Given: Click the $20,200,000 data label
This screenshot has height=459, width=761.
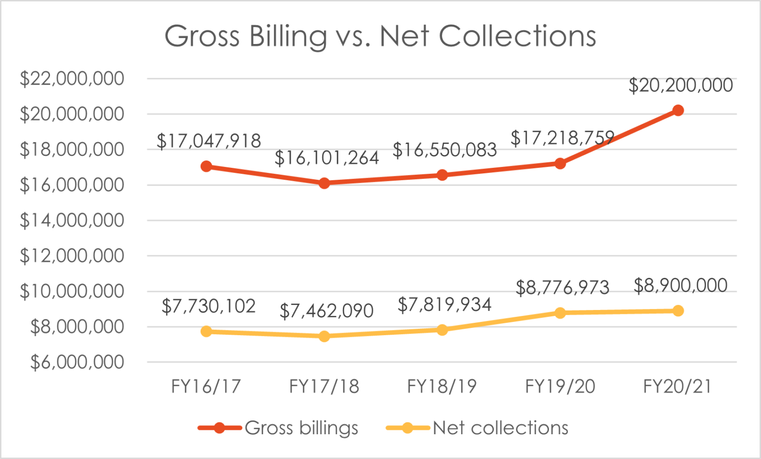Looking at the screenshot, I should pyautogui.click(x=680, y=85).
